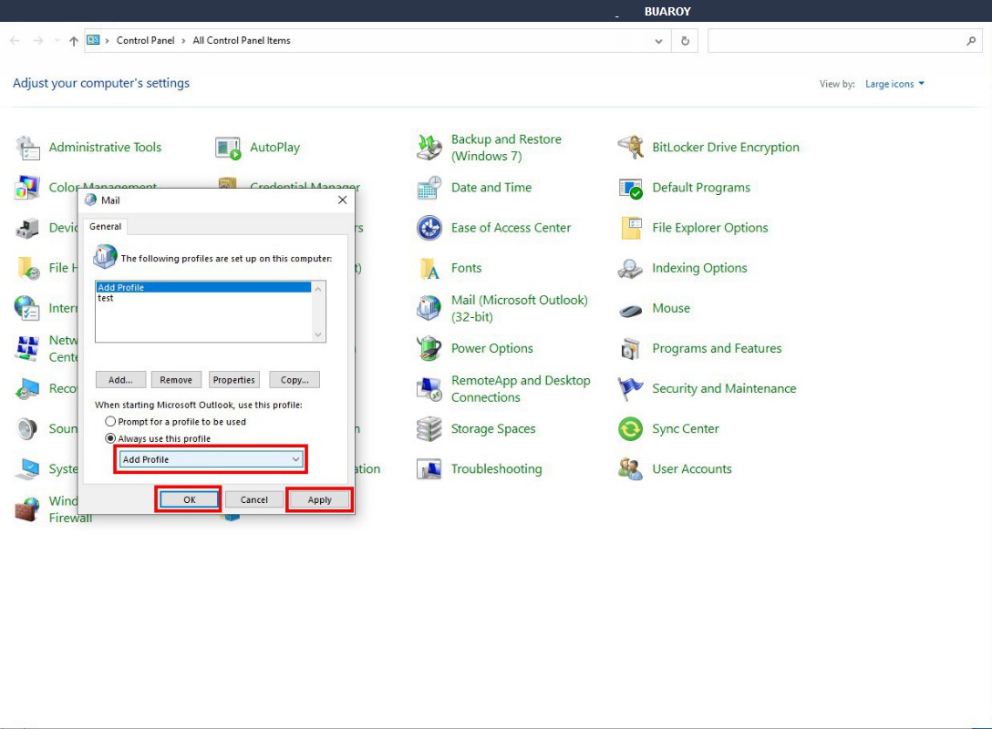Click the Troubleshooting link text

coord(497,469)
